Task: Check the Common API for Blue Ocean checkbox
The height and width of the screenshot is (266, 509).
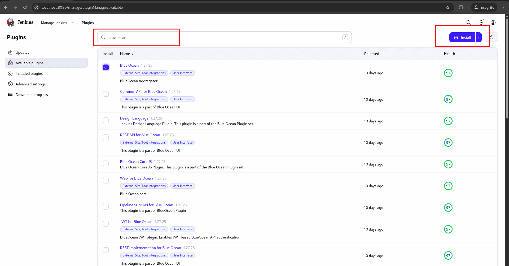Action: [106, 94]
